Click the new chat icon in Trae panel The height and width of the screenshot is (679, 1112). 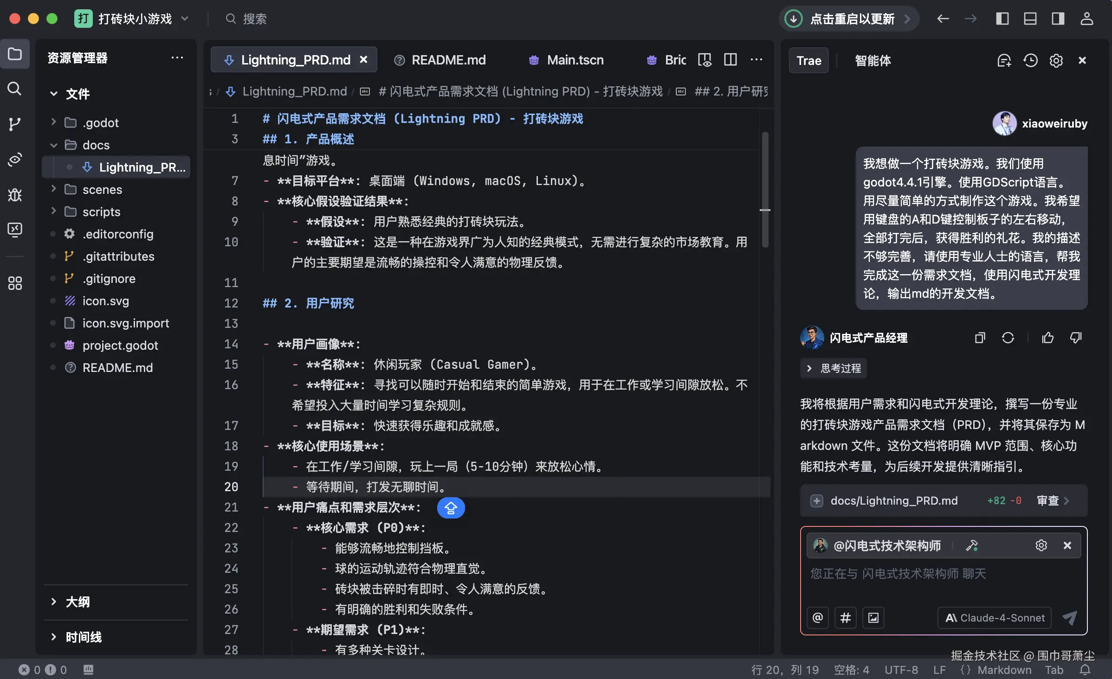1004,60
